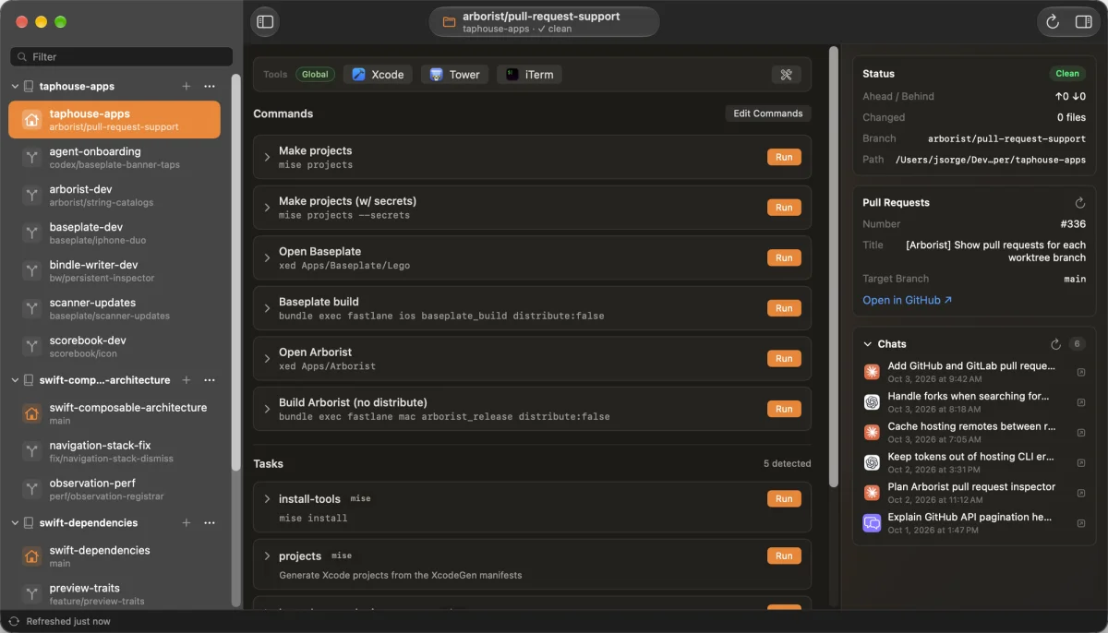Collapse the Chats section
Image resolution: width=1108 pixels, height=633 pixels.
click(867, 344)
